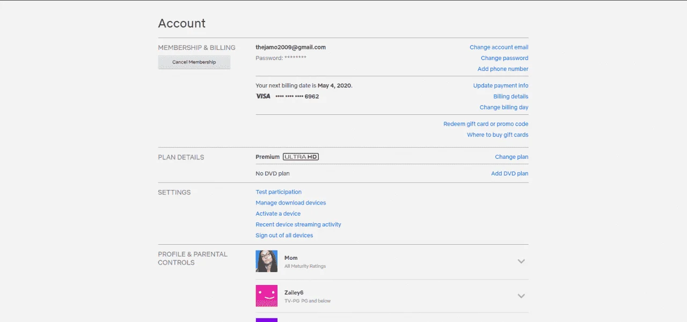Click Manage download devices link
The width and height of the screenshot is (687, 322).
point(291,203)
